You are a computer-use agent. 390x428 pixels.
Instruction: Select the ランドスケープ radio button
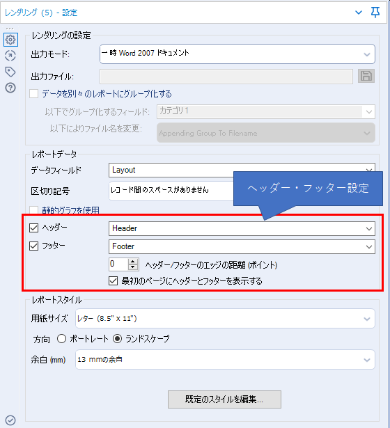[117, 339]
